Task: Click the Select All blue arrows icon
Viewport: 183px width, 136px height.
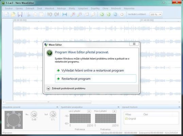Action: (x=65, y=15)
